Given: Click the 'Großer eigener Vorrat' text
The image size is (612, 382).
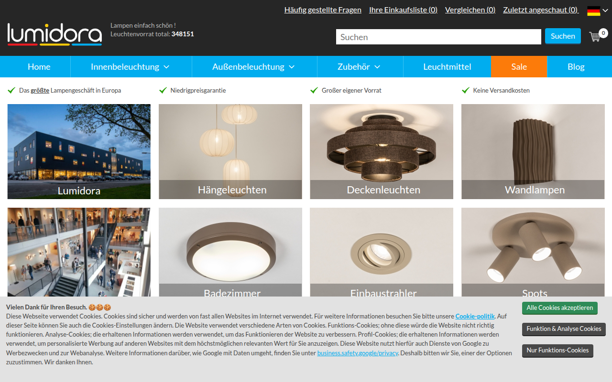Looking at the screenshot, I should coord(351,90).
